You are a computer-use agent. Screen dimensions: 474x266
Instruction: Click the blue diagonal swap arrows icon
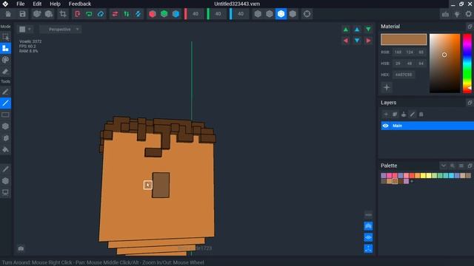click(138, 14)
